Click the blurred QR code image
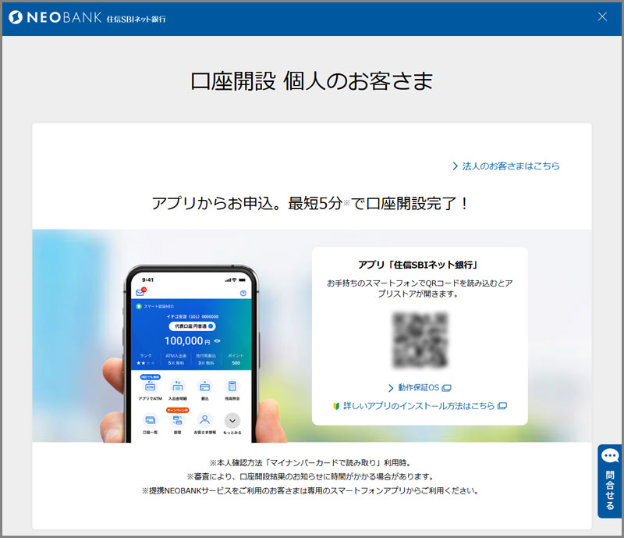Viewport: 624px width, 538px height. [420, 340]
